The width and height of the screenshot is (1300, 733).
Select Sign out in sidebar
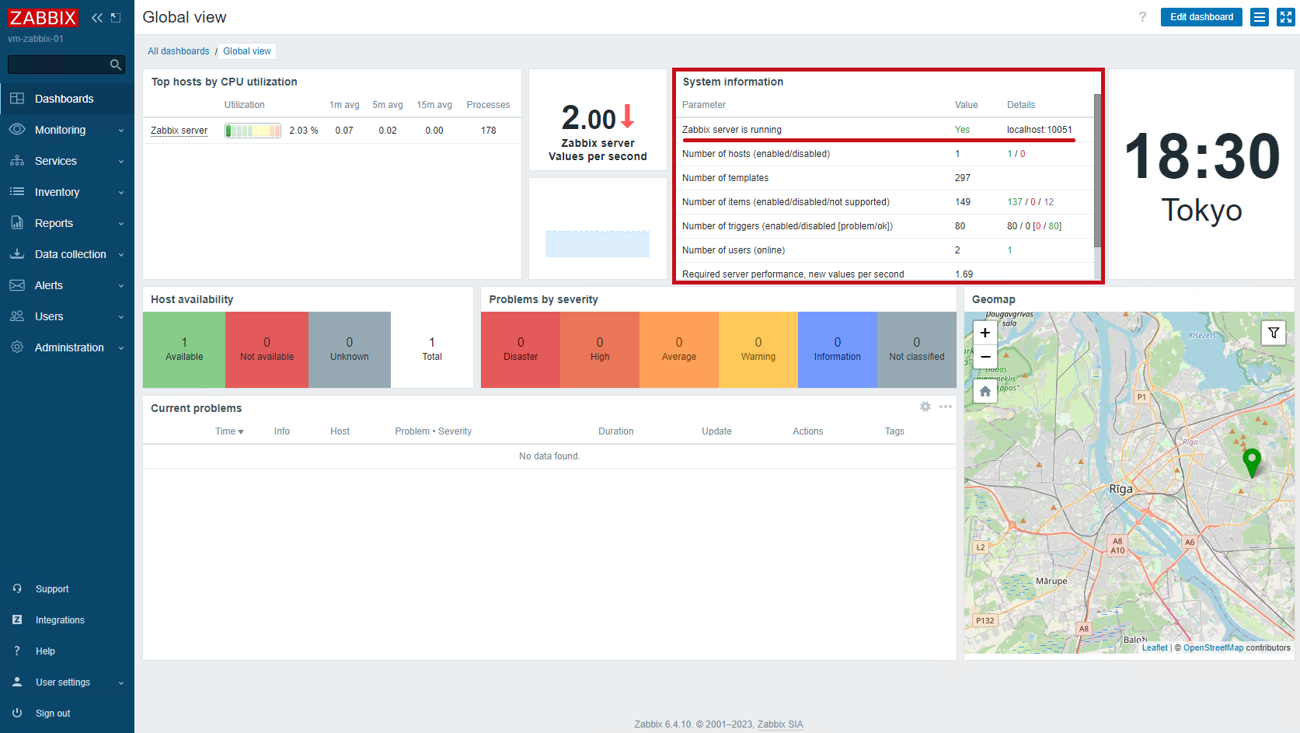click(x=67, y=714)
